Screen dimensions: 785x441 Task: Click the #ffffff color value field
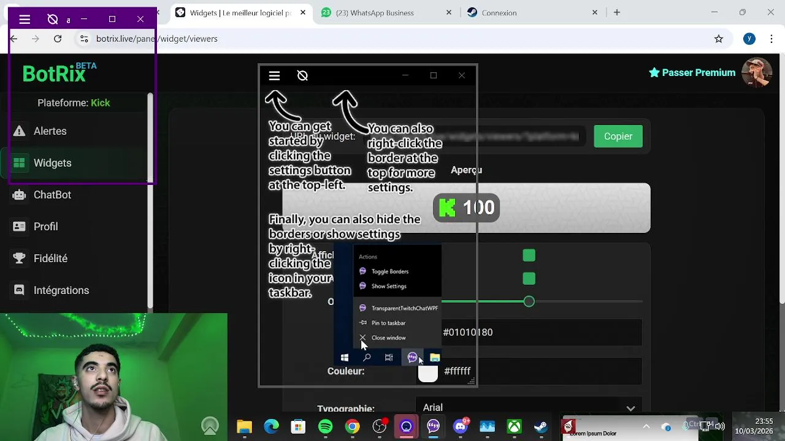click(529, 371)
